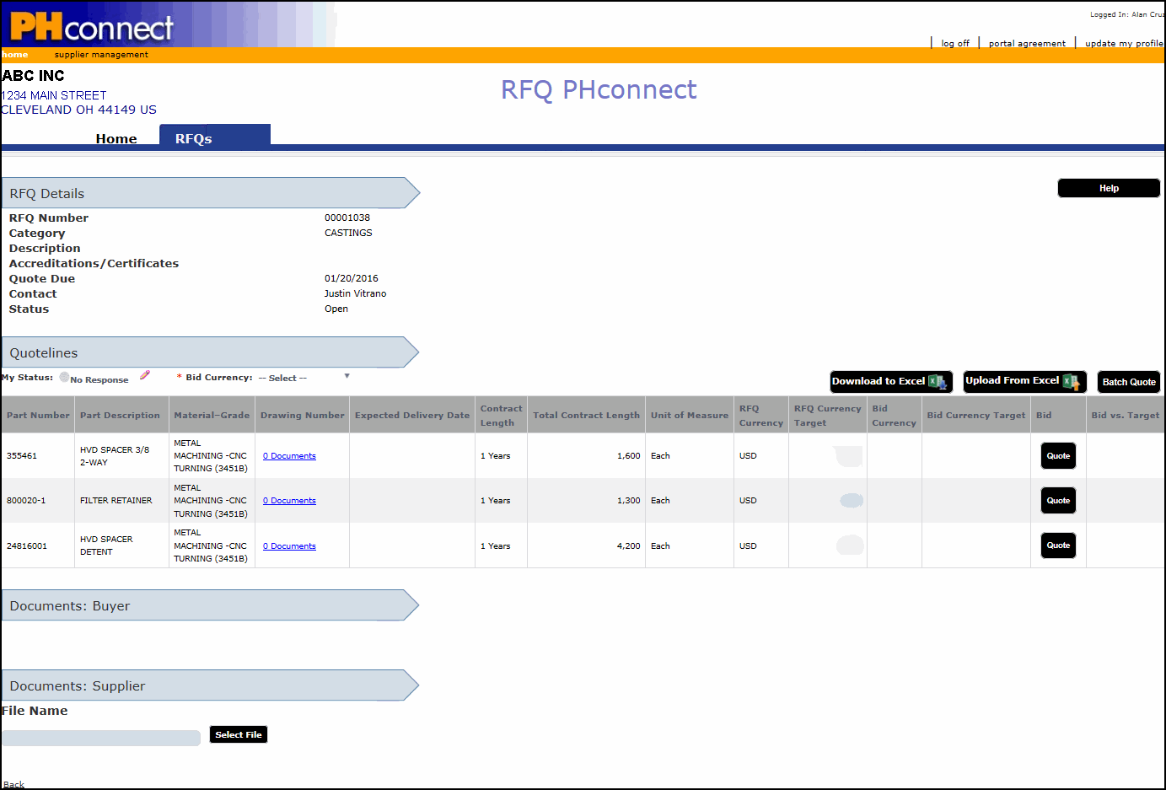Click the File Name input field
This screenshot has width=1166, height=790.
[x=101, y=738]
